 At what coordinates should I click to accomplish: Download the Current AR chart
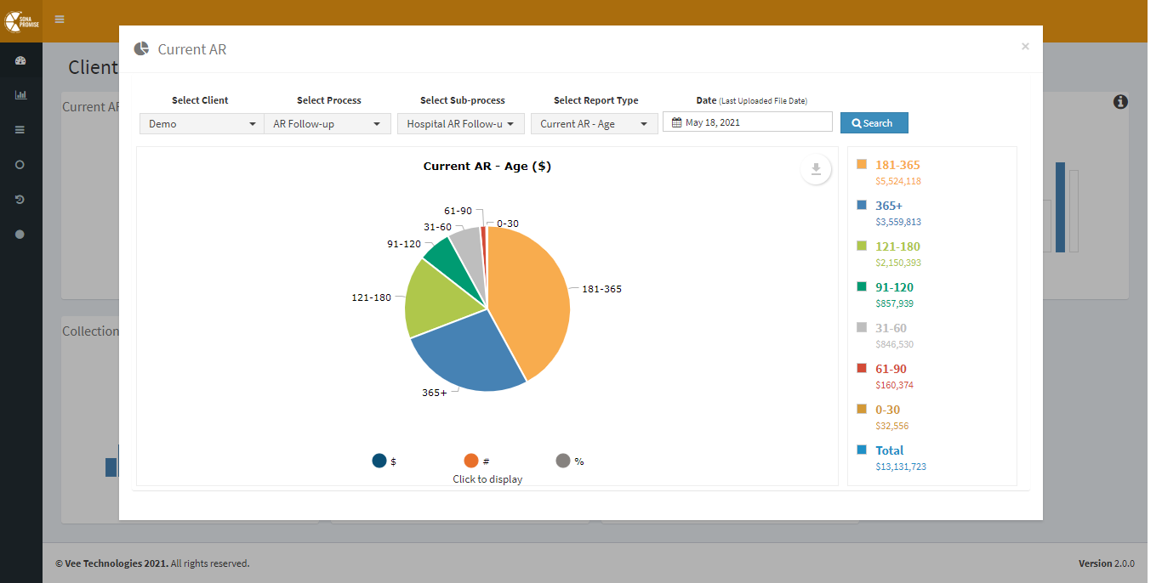(x=815, y=169)
